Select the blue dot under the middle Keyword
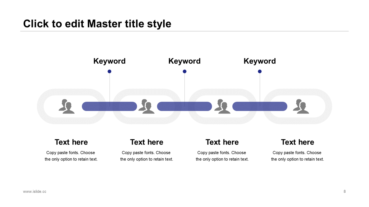 click(184, 71)
